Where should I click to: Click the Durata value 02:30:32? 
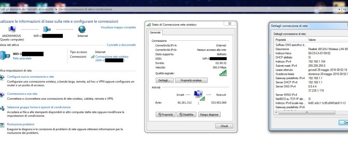221,63
